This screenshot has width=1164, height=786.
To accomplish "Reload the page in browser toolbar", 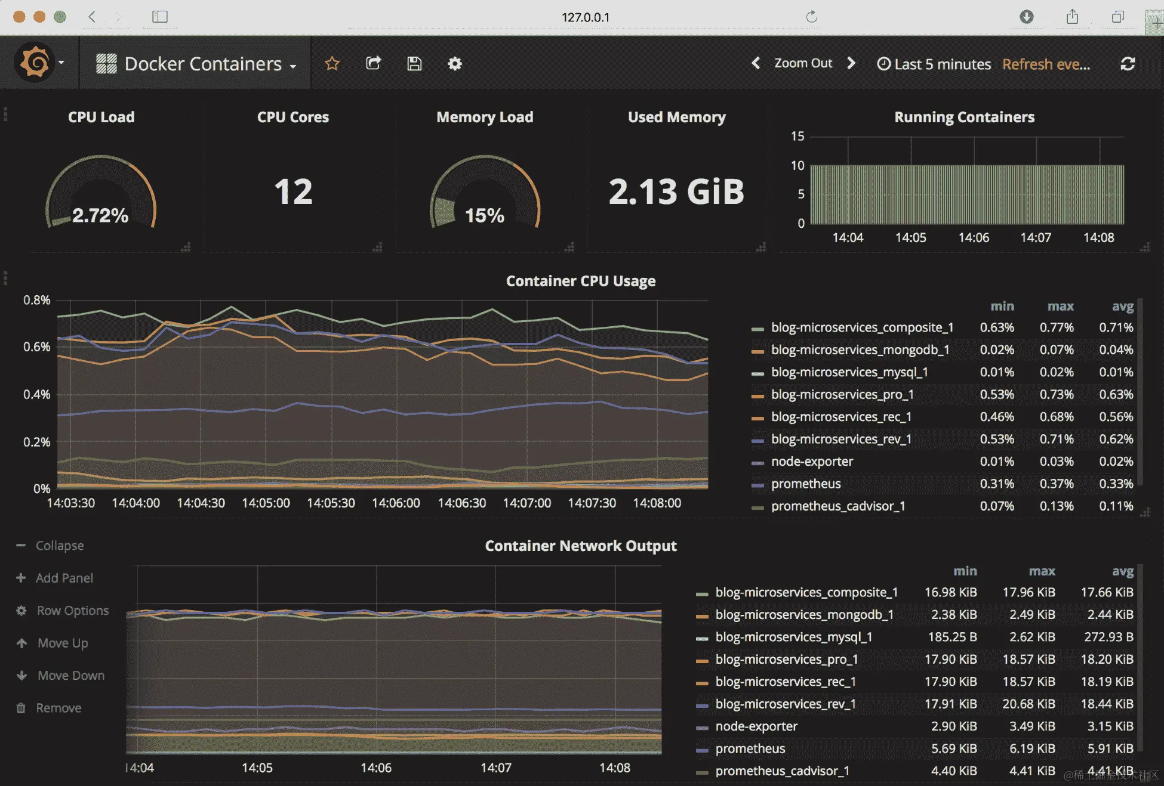I will [811, 17].
